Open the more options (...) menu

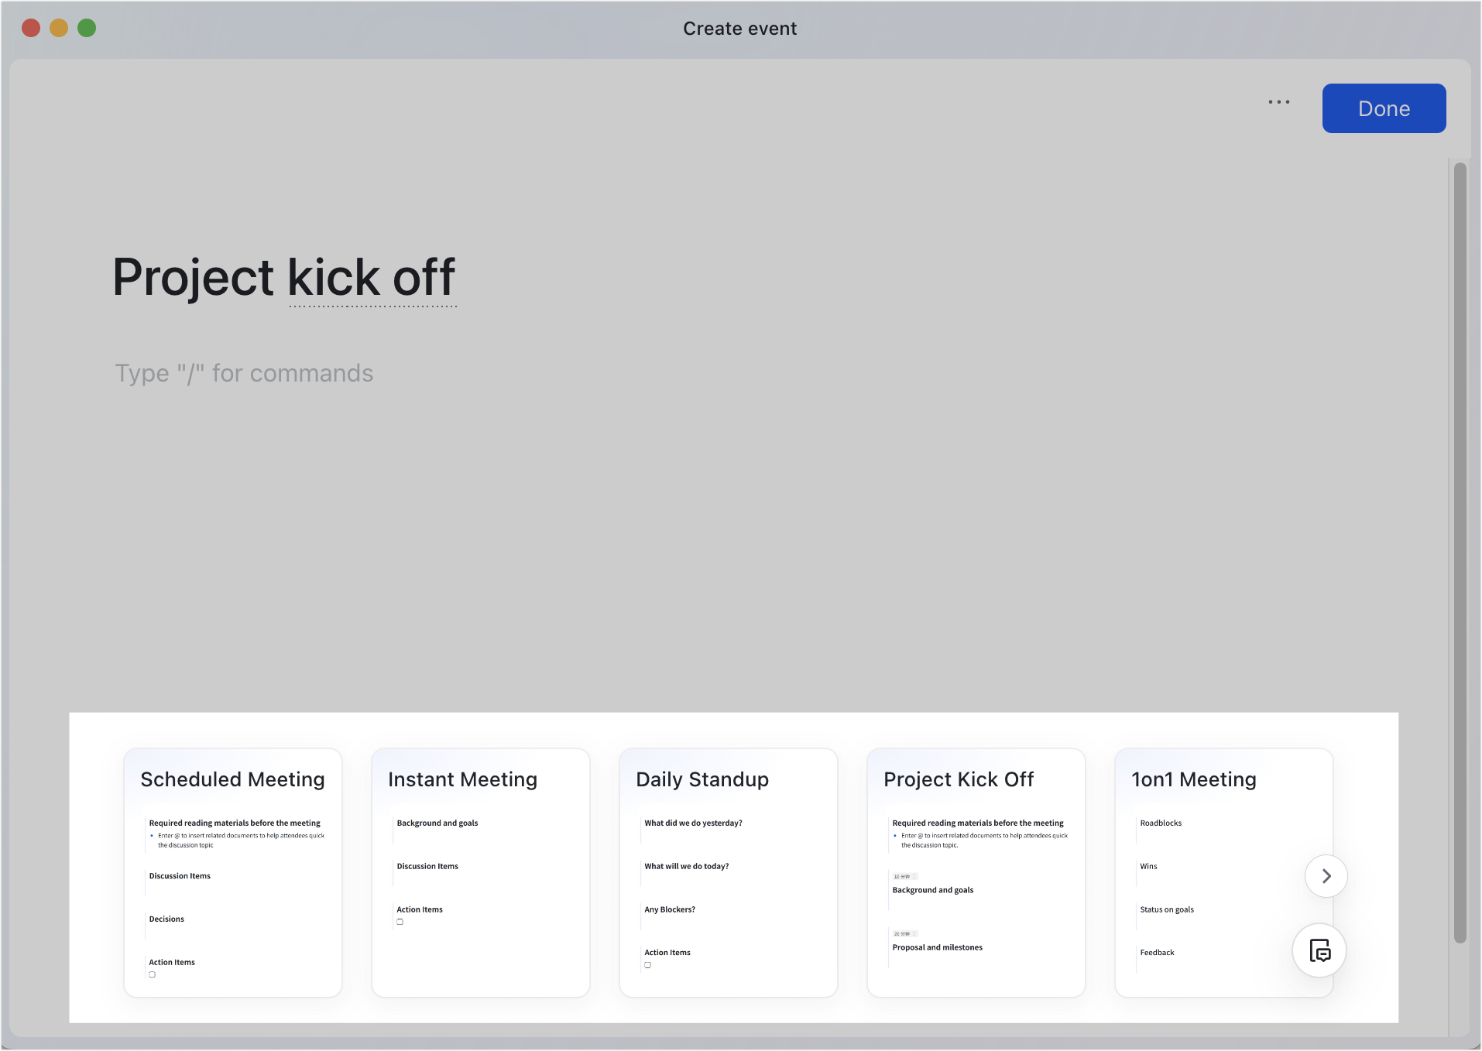pyautogui.click(x=1278, y=101)
